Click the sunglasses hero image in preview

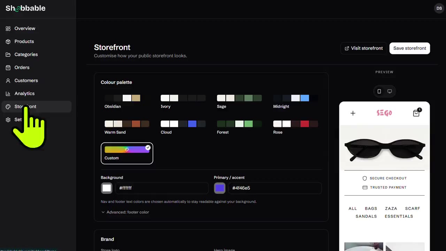coord(385,148)
